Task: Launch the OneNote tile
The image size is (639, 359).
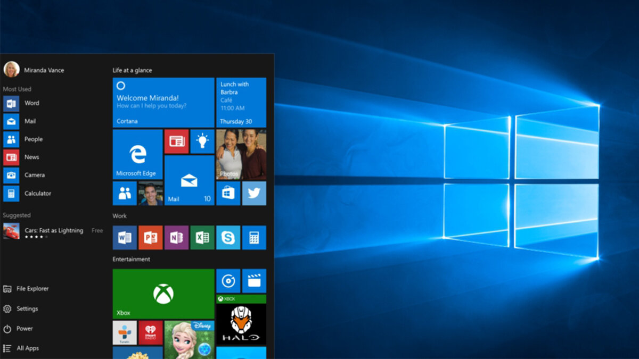Action: (x=176, y=238)
